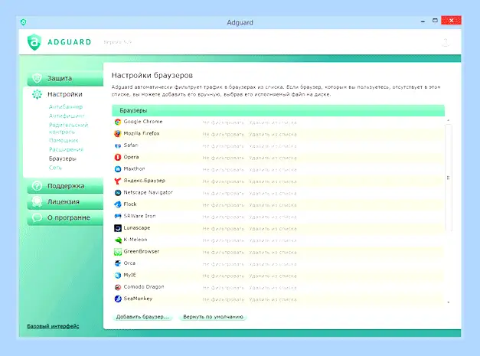The width and height of the screenshot is (480, 356).
Task: Click the browser list scrollbar thumb
Action: tap(448, 178)
